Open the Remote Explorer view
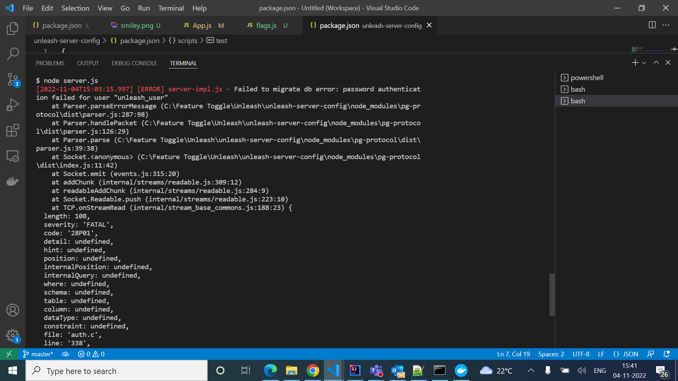Viewport: 678px width, 381px height. (x=13, y=156)
